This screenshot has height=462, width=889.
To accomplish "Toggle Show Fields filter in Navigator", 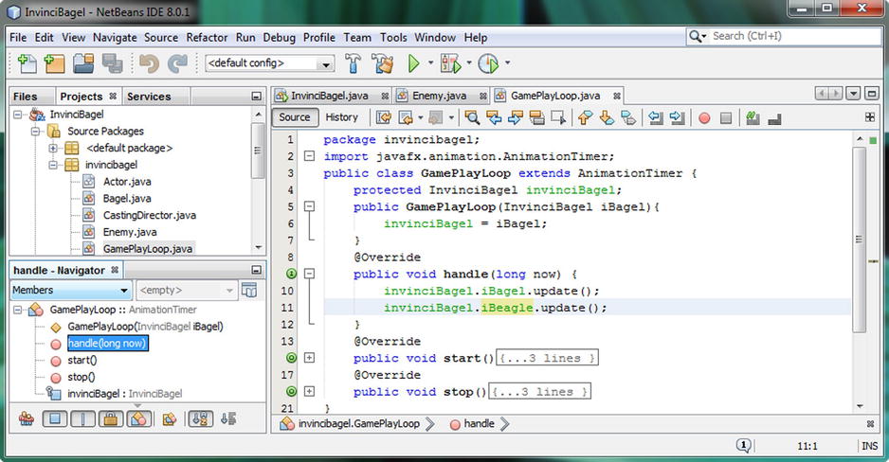I will click(55, 419).
